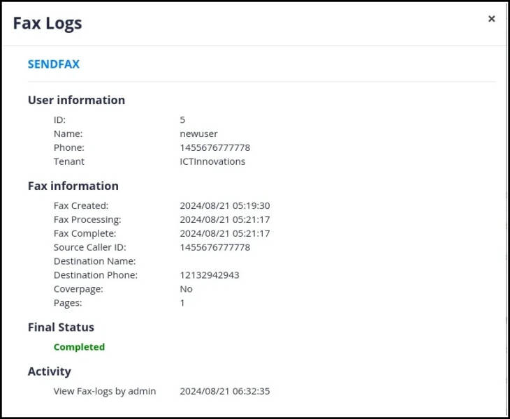Click the SENDFAX heading link

coord(54,64)
